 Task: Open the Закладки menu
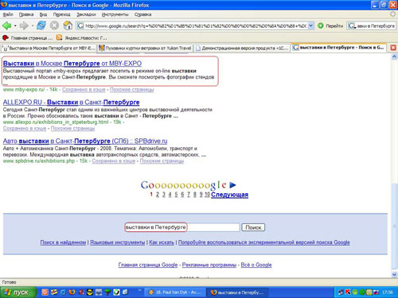pyautogui.click(x=86, y=14)
